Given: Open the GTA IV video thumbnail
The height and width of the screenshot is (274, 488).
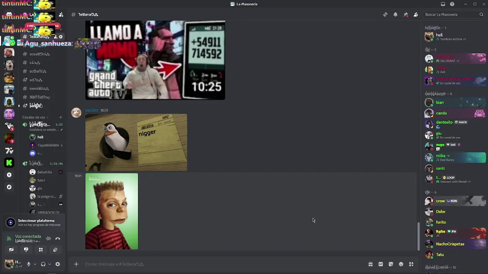Looking at the screenshot, I should click(155, 60).
